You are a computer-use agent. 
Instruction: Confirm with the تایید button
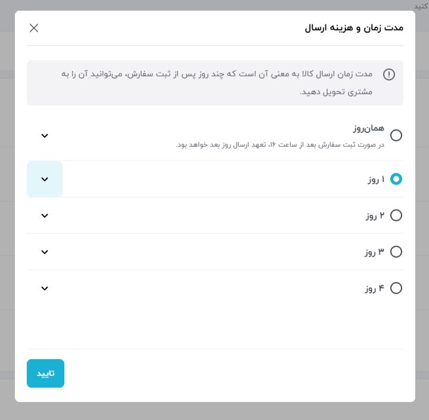tap(45, 373)
